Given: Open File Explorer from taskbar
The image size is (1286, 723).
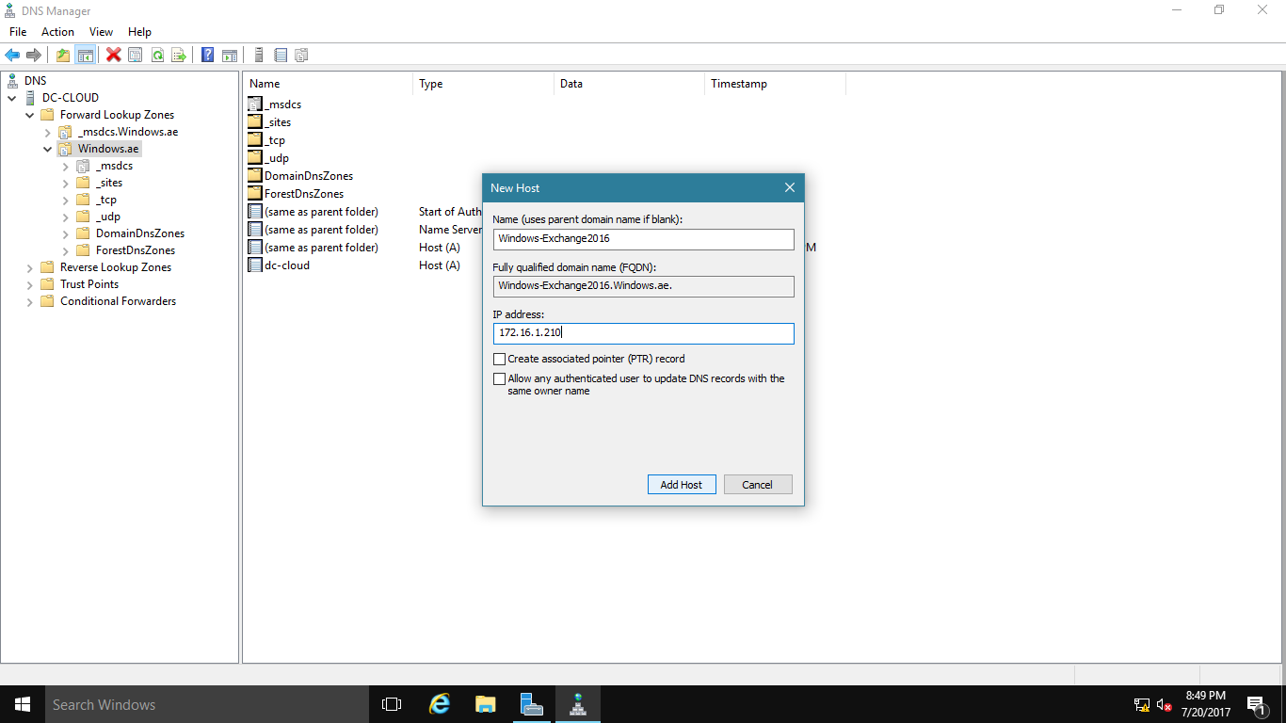Looking at the screenshot, I should point(485,704).
